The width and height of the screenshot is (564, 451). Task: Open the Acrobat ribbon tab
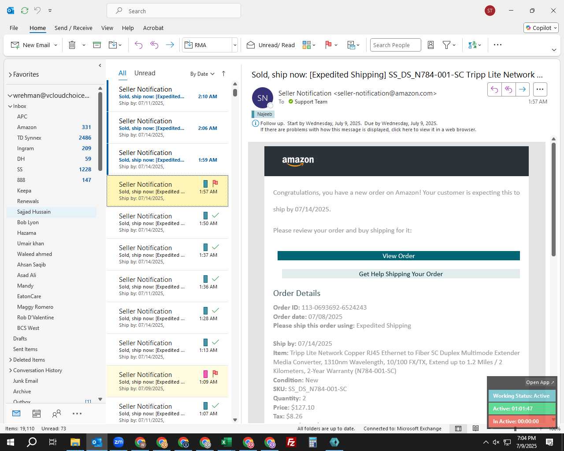click(153, 28)
